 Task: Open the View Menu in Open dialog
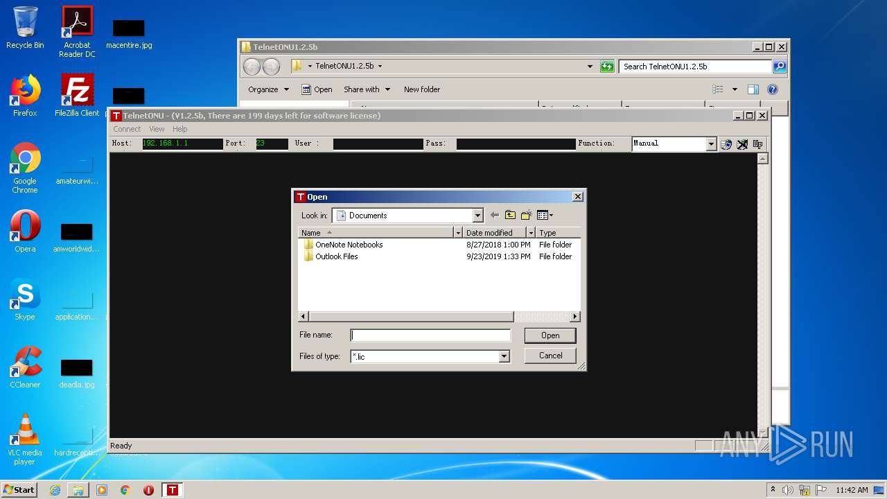click(545, 216)
